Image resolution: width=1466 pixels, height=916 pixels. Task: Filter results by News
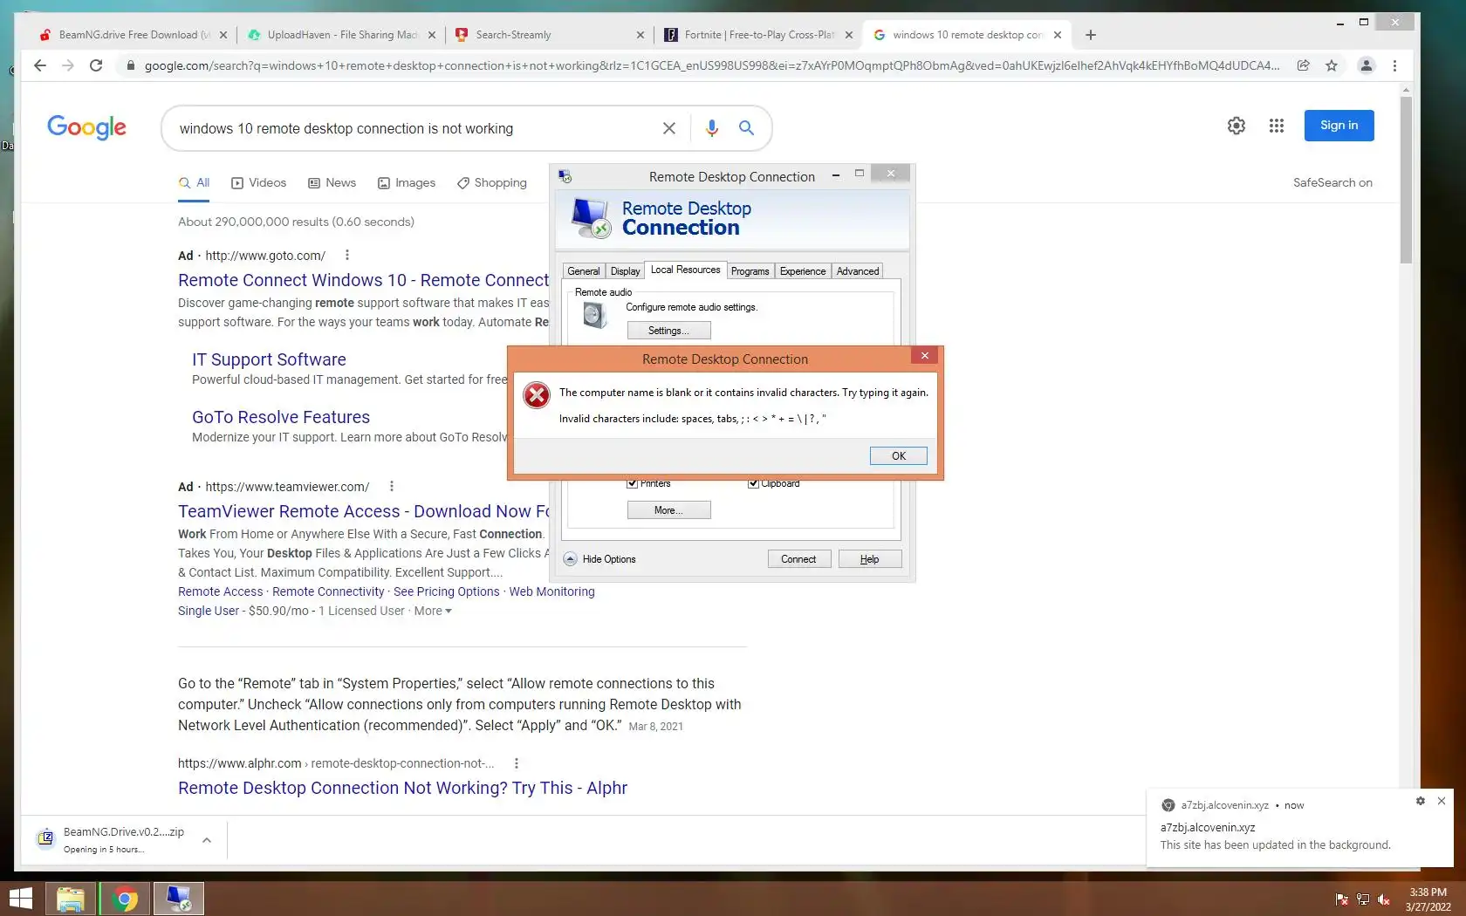pos(332,183)
